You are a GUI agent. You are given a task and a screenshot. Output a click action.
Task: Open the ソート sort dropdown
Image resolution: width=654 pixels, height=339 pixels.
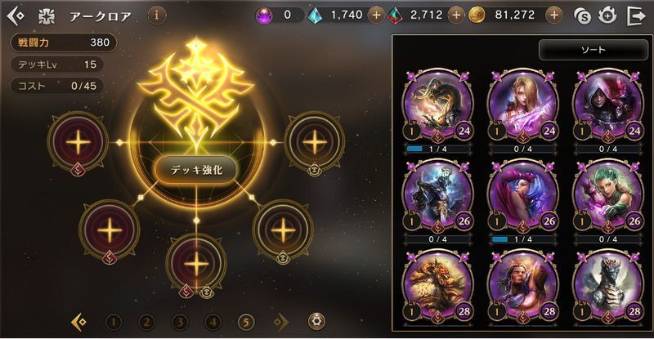(x=594, y=51)
